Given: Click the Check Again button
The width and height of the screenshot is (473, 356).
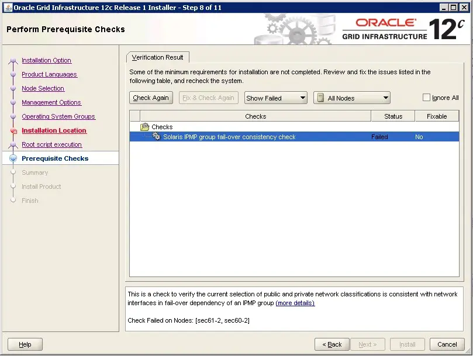Looking at the screenshot, I should tap(151, 98).
